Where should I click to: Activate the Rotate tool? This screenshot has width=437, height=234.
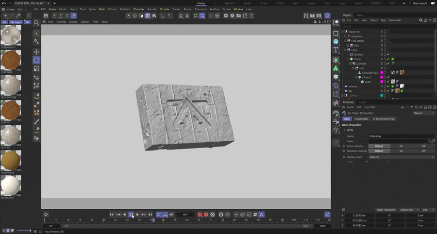(x=36, y=60)
